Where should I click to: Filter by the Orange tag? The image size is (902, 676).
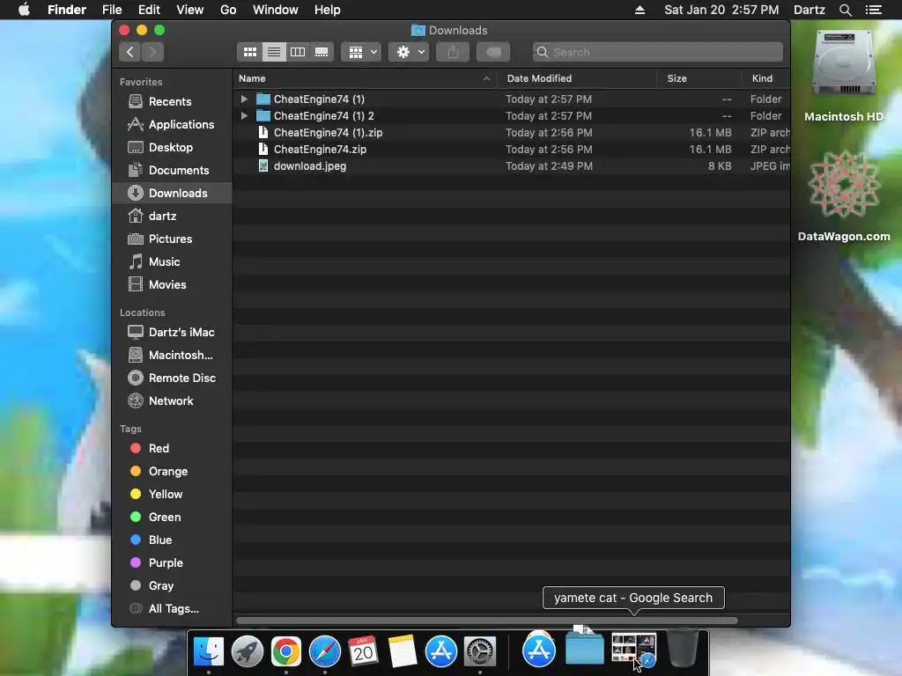pyautogui.click(x=172, y=472)
